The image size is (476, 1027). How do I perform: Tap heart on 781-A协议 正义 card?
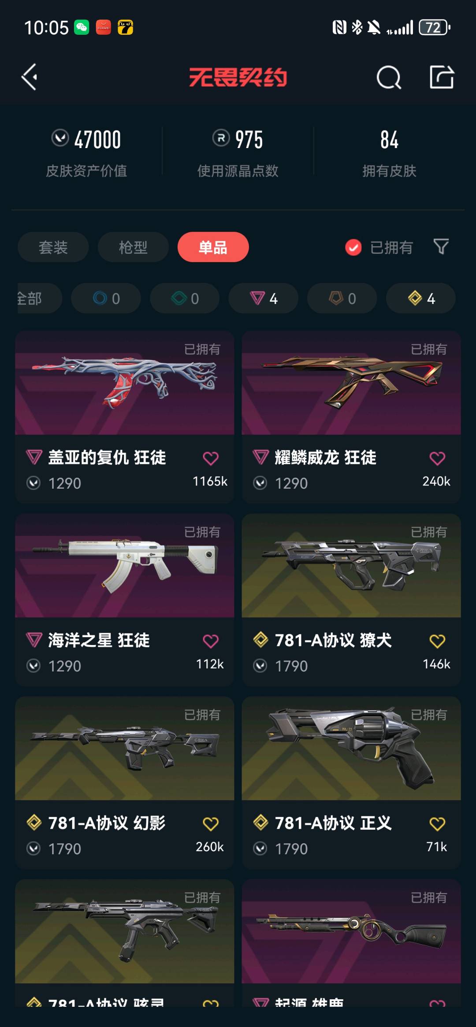point(437,824)
